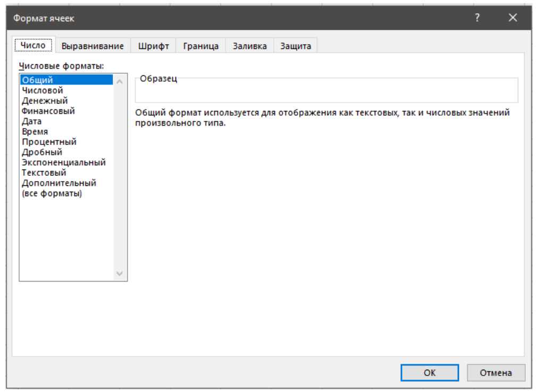The image size is (538, 392).
Task: Go to the Граница tab
Action: (201, 46)
